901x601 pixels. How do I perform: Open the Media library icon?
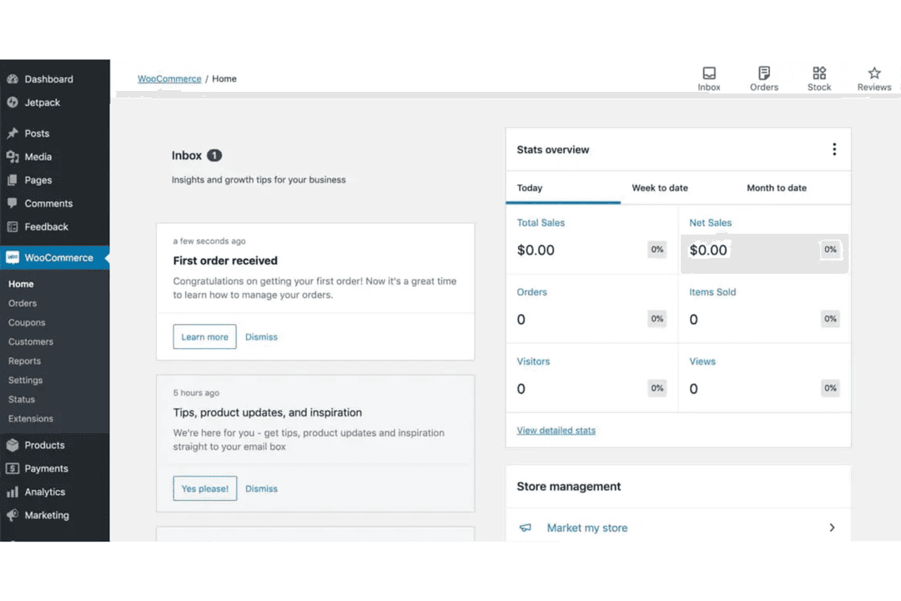click(13, 156)
